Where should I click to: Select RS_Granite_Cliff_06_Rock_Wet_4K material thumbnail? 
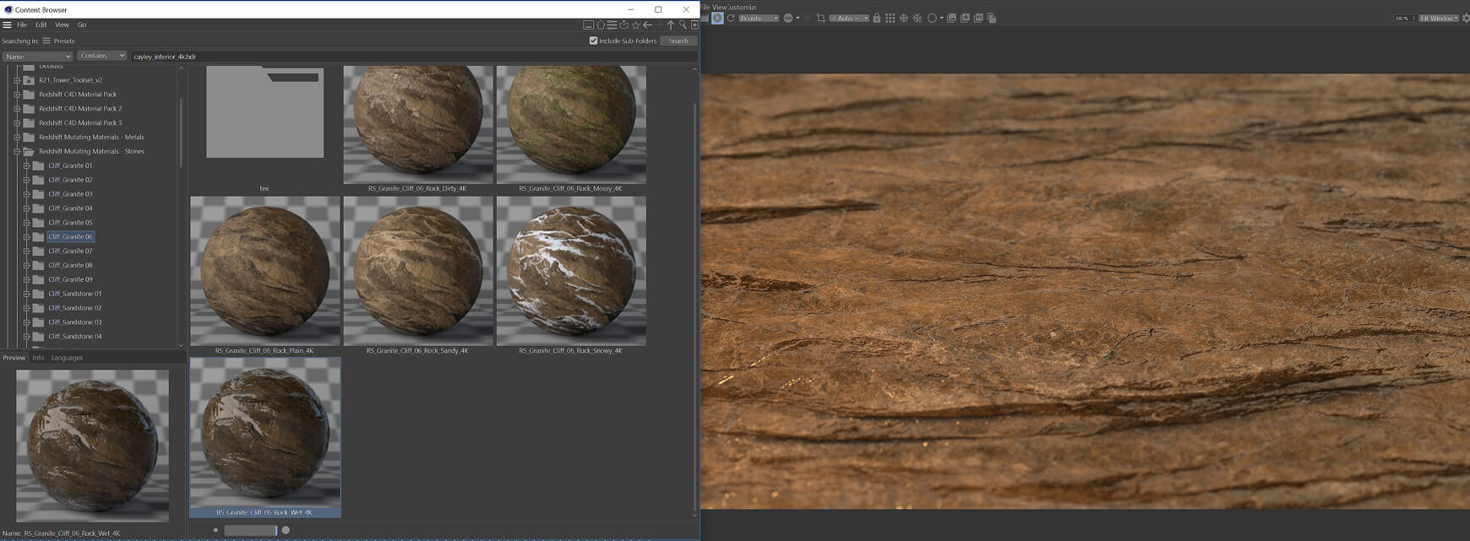point(264,432)
